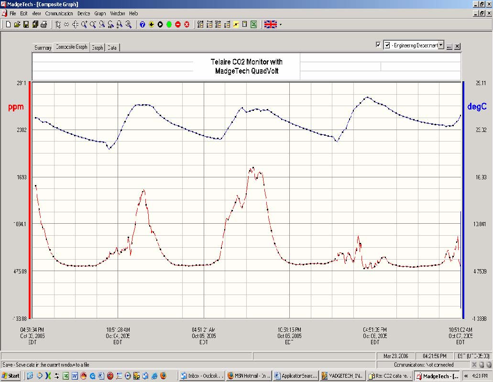The image size is (493, 382).
Task: Click the Save All stacked disks icon
Action: coord(35,24)
